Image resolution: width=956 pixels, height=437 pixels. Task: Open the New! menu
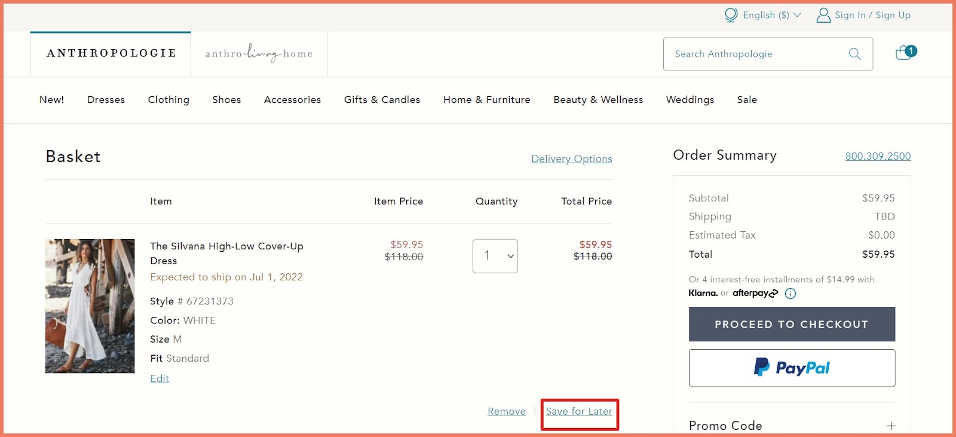click(x=51, y=100)
